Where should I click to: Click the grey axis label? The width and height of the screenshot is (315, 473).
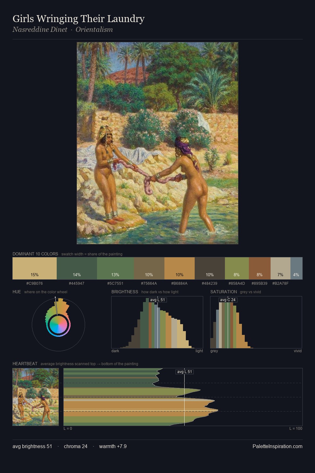(x=214, y=351)
